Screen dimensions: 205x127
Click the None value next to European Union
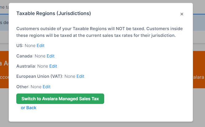pos(70,76)
